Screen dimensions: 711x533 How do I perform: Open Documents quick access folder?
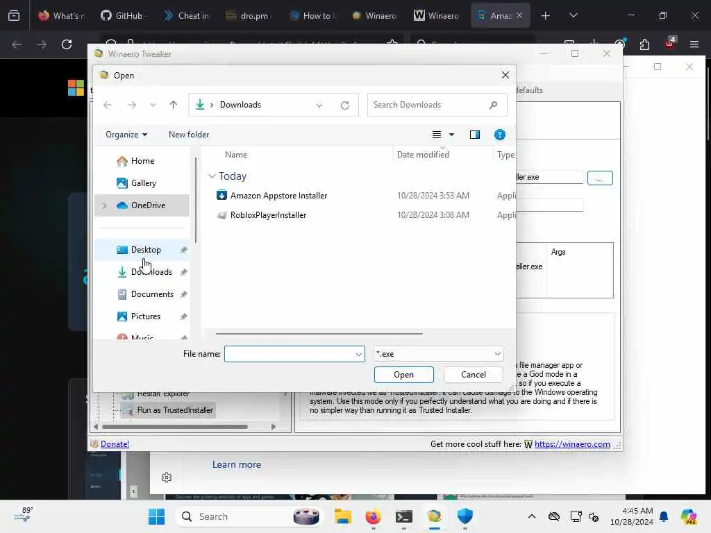pyautogui.click(x=152, y=294)
